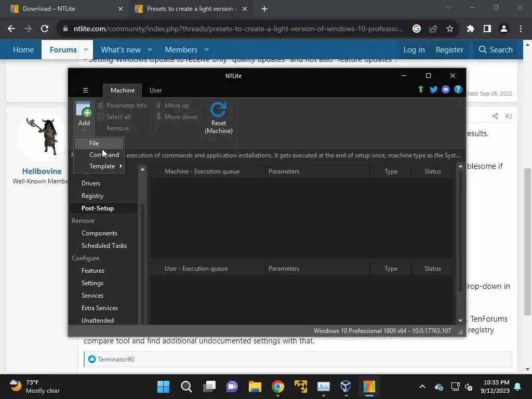Open the Chrome three-dot menu
Image resolution: width=532 pixels, height=399 pixels.
click(521, 29)
